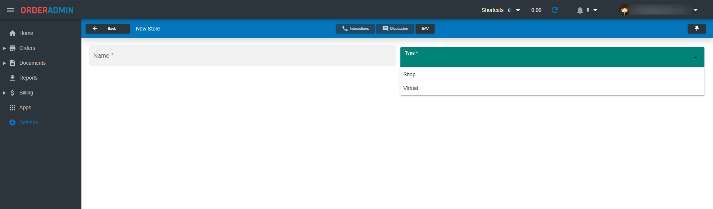Screen dimensions: 713x209
Task: Focus the Name input field
Action: pyautogui.click(x=242, y=56)
